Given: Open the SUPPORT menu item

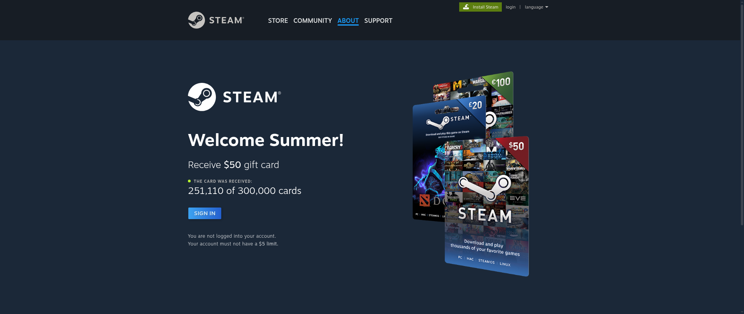Looking at the screenshot, I should tap(378, 21).
